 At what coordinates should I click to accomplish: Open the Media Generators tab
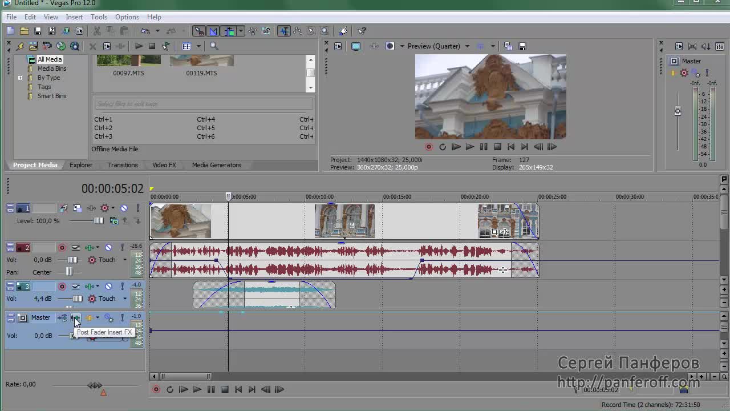click(217, 165)
